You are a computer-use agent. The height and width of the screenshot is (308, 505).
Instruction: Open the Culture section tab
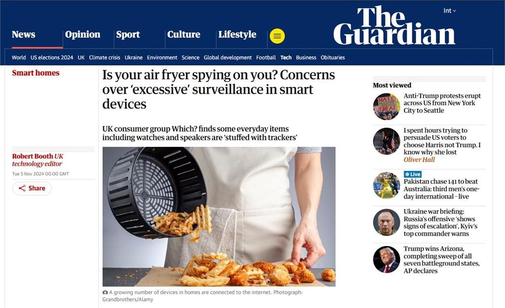183,34
